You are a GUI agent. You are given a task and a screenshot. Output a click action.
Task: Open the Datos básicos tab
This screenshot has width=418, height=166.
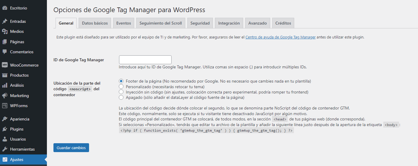tap(95, 23)
